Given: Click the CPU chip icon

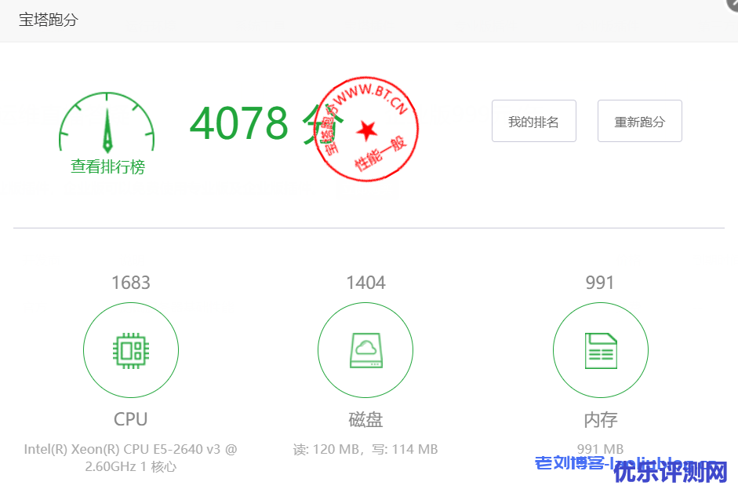Looking at the screenshot, I should click(x=131, y=350).
